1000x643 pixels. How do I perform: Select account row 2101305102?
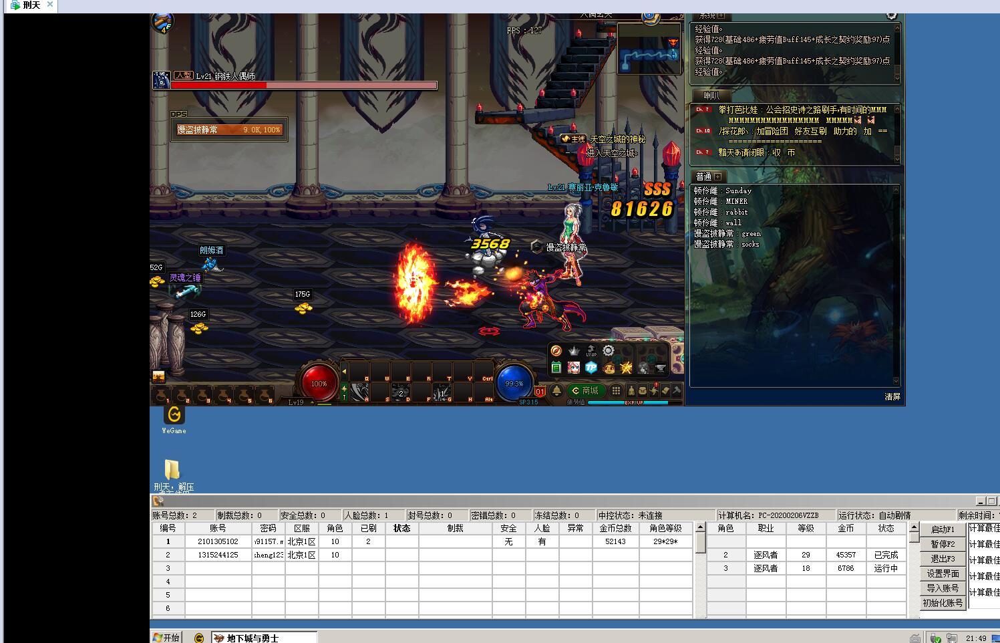click(x=422, y=541)
